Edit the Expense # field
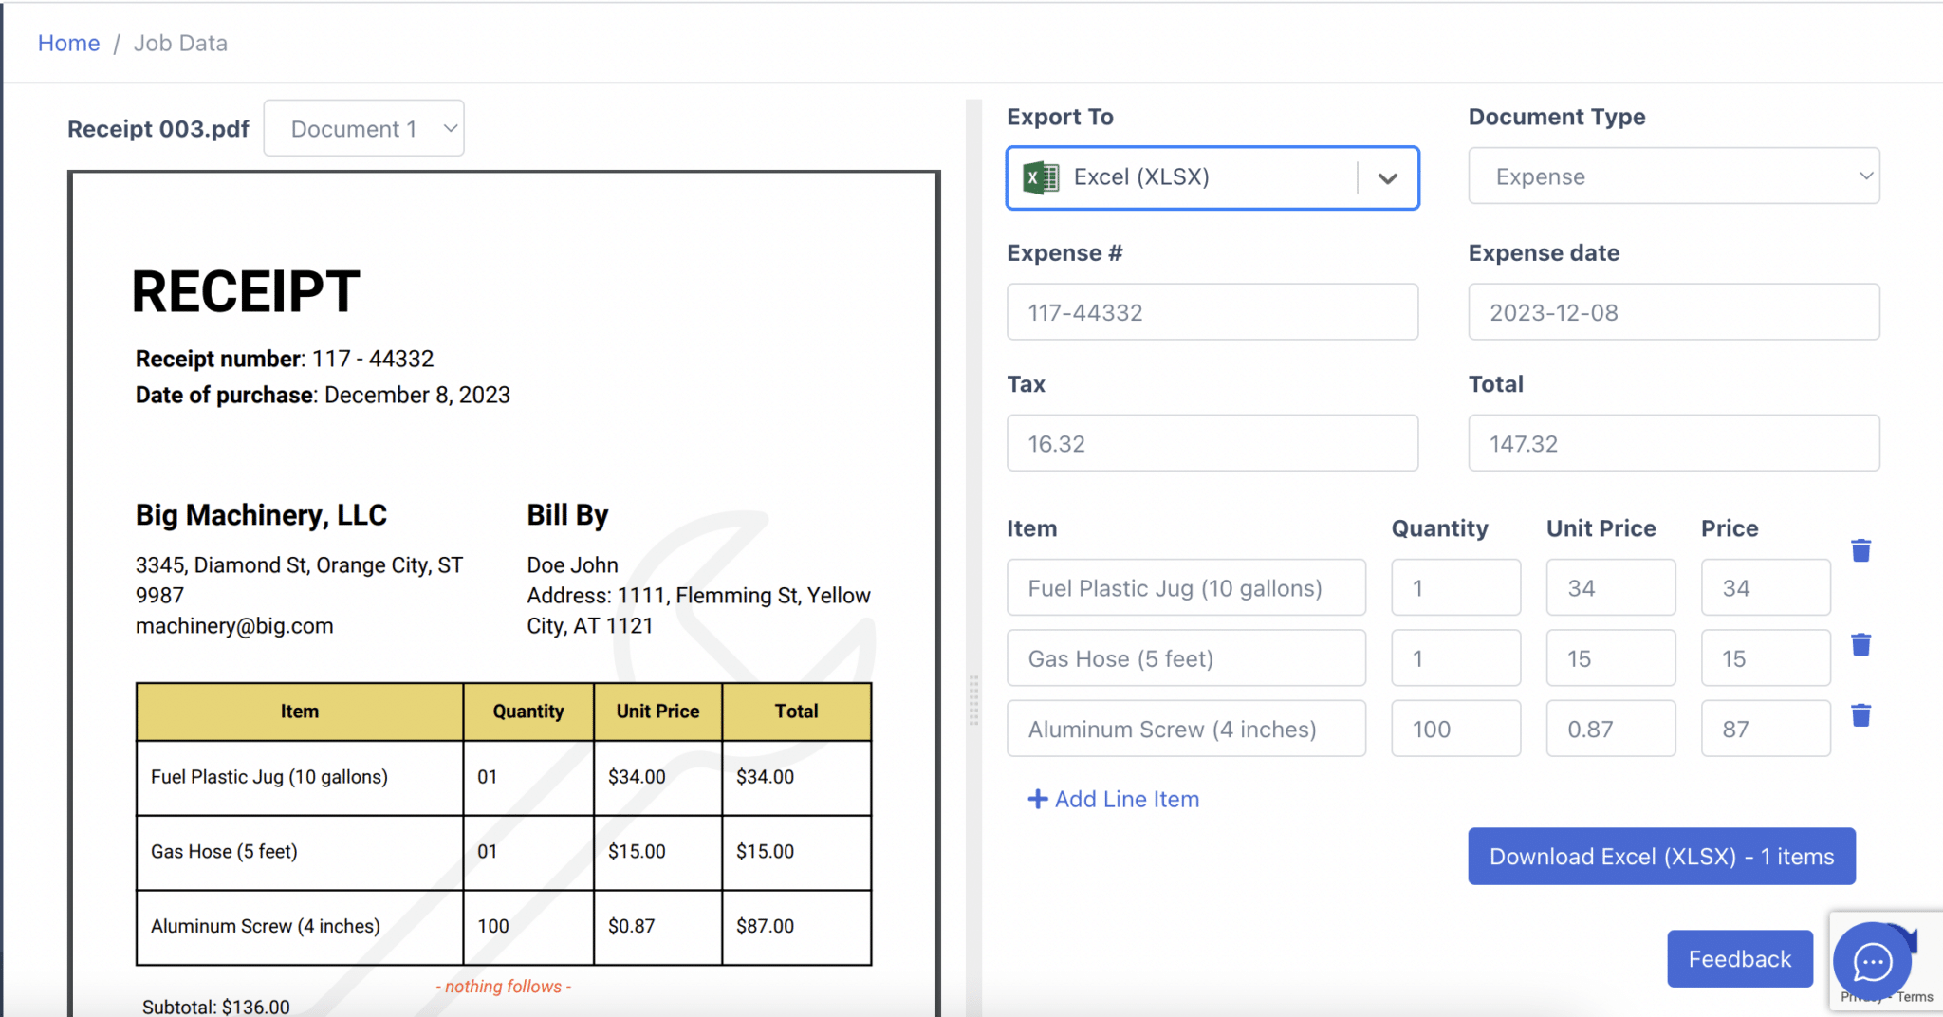Screen dimensions: 1943x1017 pos(1212,311)
